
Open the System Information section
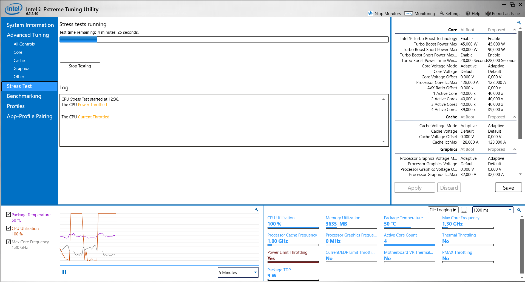(30, 25)
